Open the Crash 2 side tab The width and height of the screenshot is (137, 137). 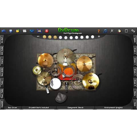coord(135,61)
